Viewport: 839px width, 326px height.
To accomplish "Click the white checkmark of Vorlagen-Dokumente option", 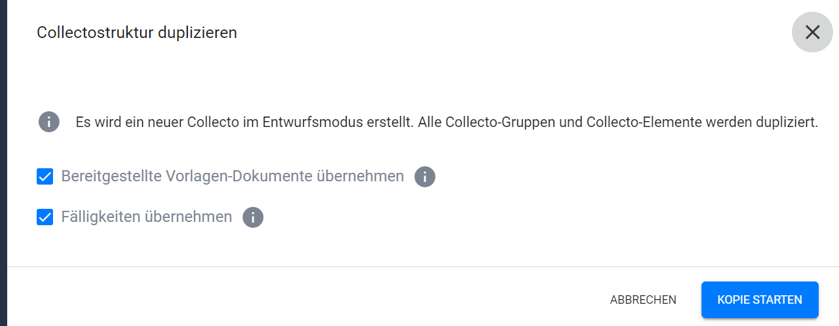I will 45,177.
